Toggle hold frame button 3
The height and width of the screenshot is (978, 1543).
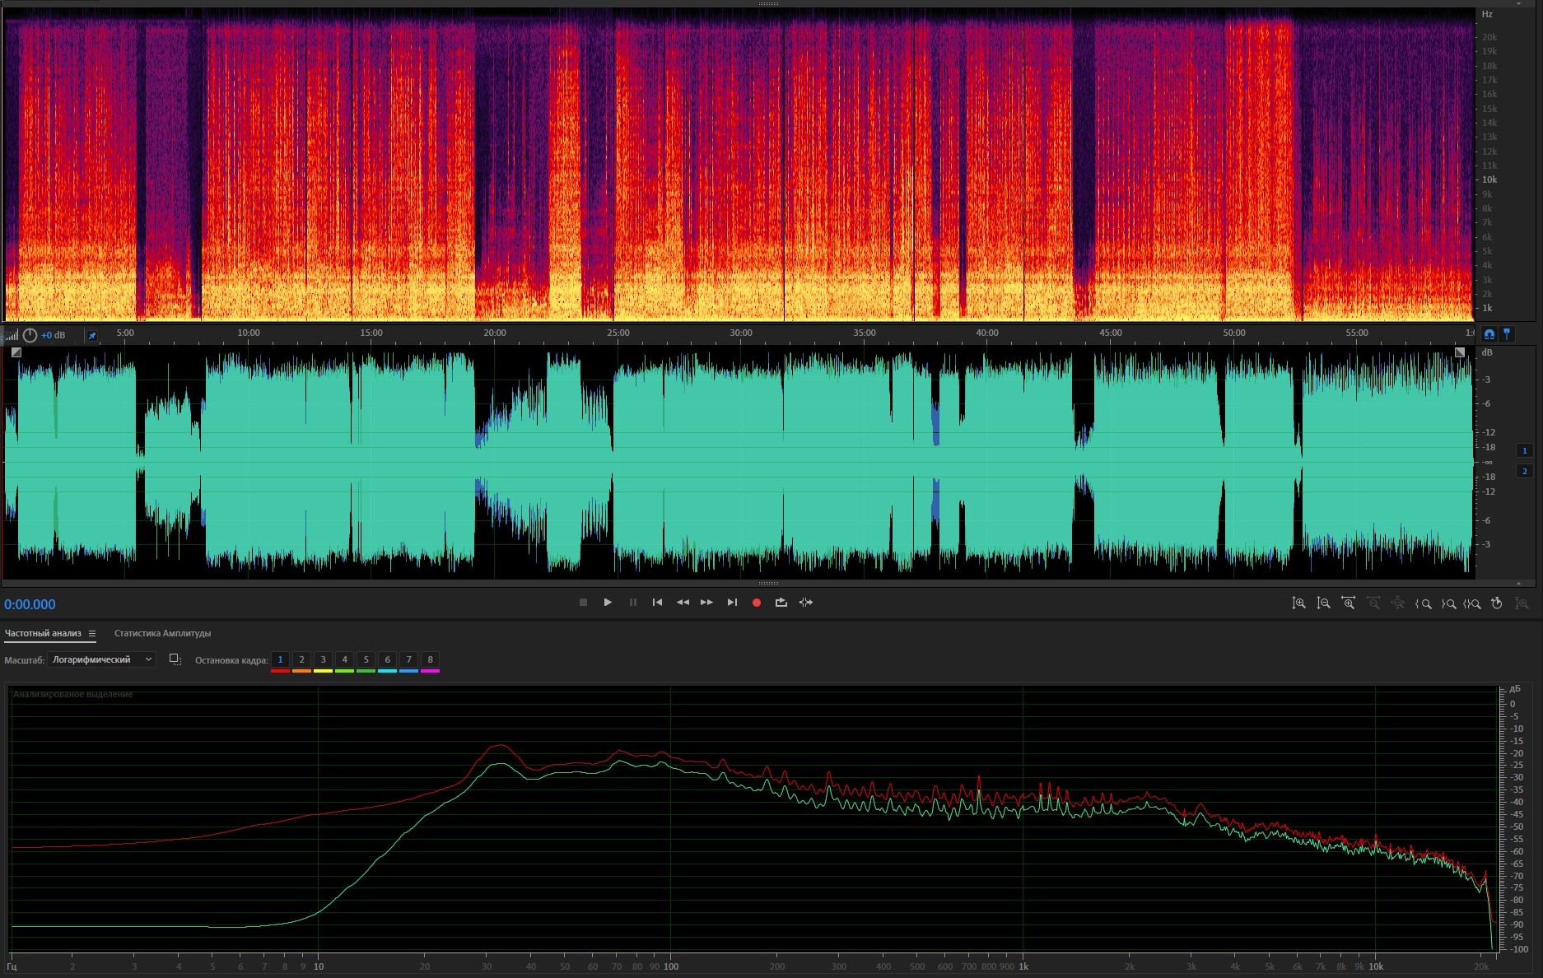(323, 659)
